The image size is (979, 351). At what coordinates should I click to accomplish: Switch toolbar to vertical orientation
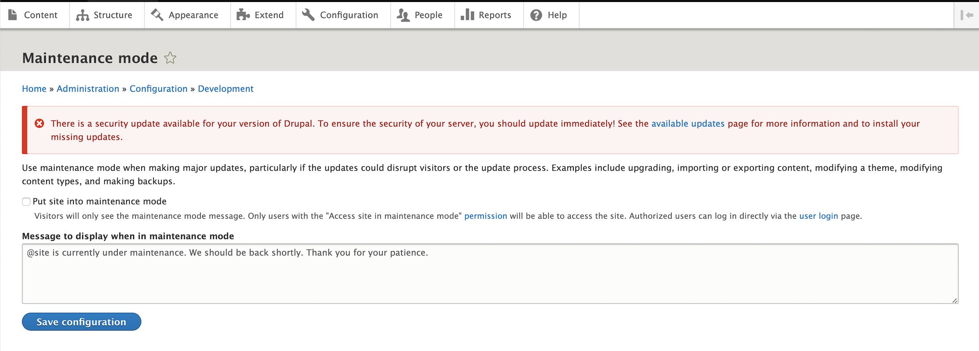(x=966, y=15)
